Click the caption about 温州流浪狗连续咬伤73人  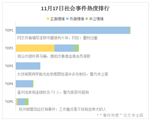click(53, 92)
